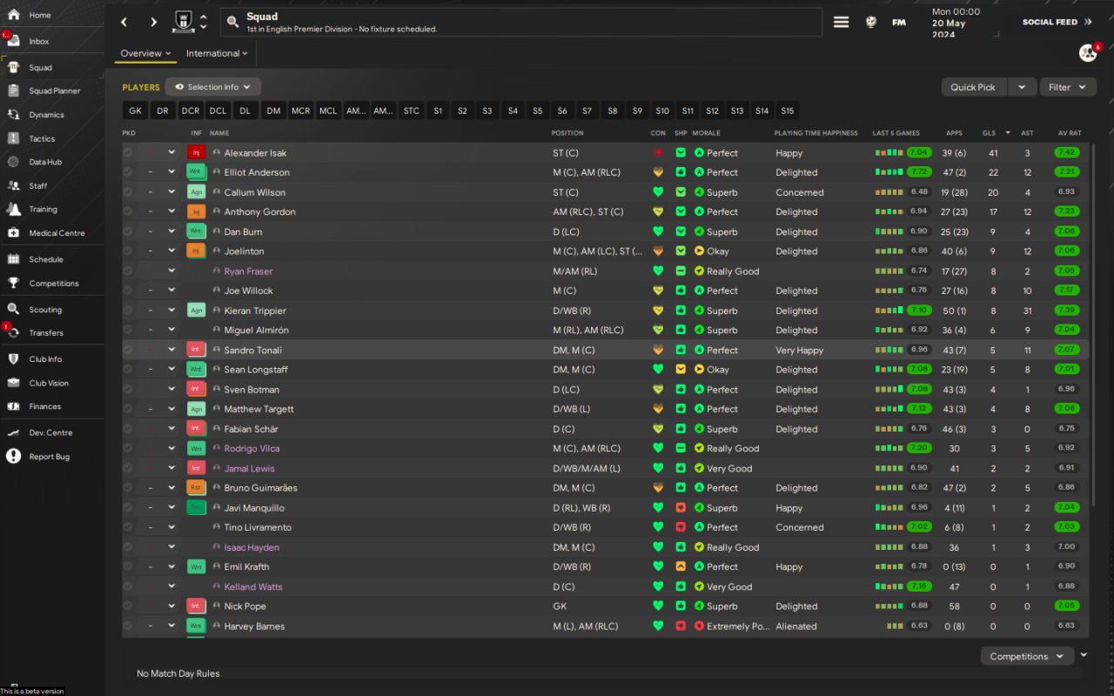Toggle the pick circle for Alexander Isak
The height and width of the screenshot is (696, 1114).
pyautogui.click(x=128, y=152)
